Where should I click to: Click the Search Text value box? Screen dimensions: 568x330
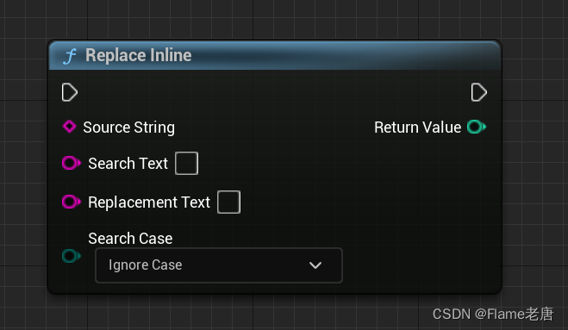pos(186,164)
